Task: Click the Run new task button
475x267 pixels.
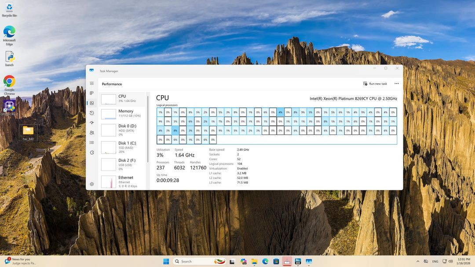Action: (x=374, y=84)
